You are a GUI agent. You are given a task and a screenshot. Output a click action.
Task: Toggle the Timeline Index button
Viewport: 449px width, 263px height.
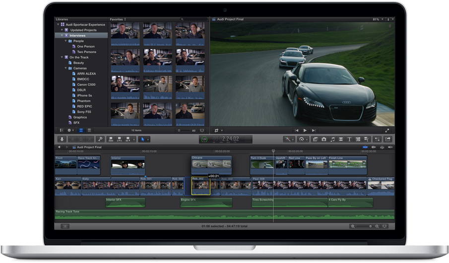point(65,226)
